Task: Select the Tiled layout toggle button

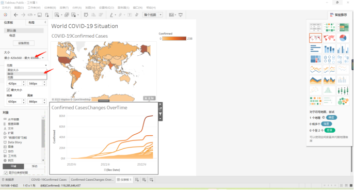Action: pyautogui.click(x=13, y=166)
